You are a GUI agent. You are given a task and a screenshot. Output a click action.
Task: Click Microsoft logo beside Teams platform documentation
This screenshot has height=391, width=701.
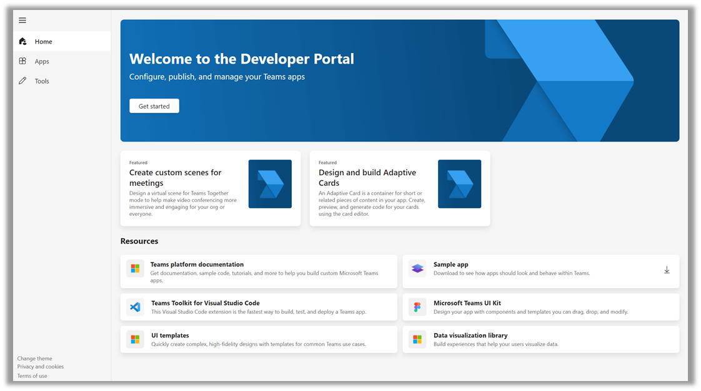point(135,269)
